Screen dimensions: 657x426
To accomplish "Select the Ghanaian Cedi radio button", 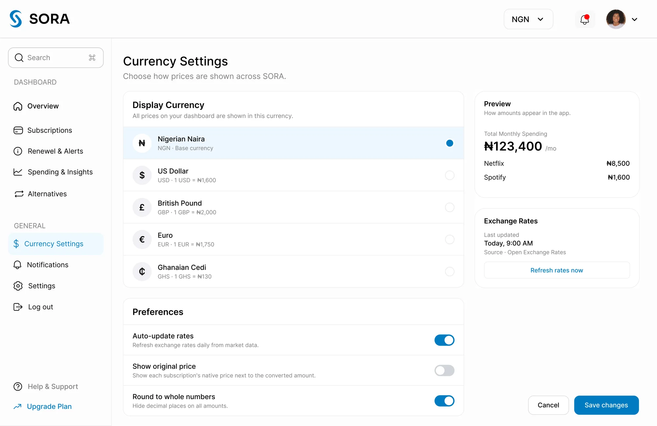I will (x=450, y=271).
